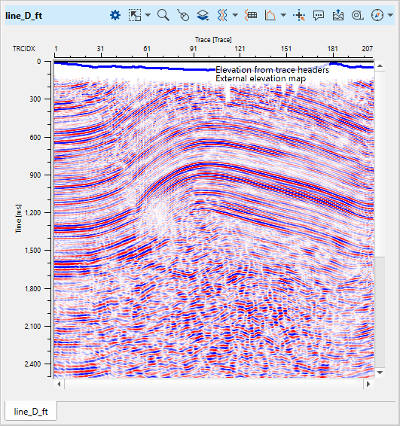Screen dimensions: 400x426
Task: Click the 121 trace tick label
Action: point(240,49)
